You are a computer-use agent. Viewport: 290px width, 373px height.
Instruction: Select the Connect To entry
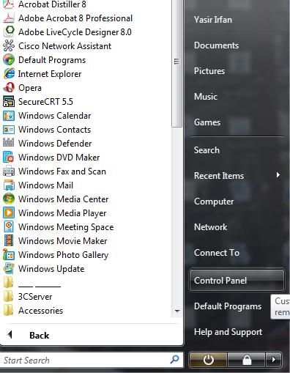(x=217, y=253)
